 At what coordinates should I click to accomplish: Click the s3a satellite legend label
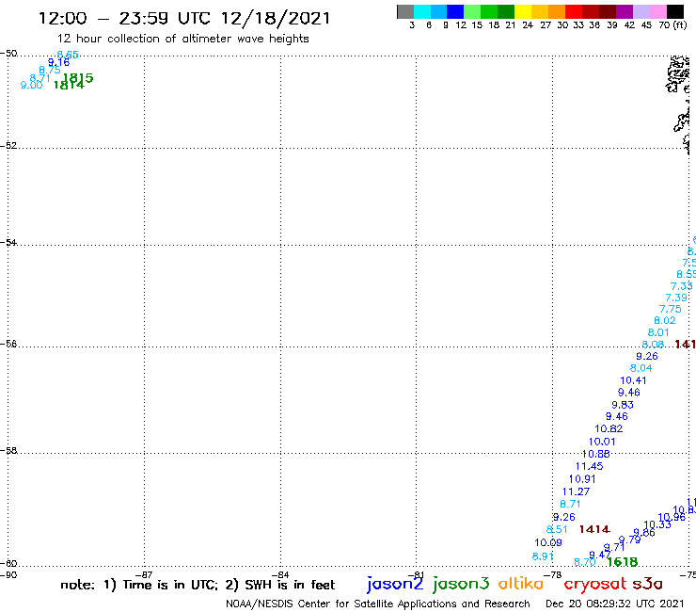click(x=647, y=584)
